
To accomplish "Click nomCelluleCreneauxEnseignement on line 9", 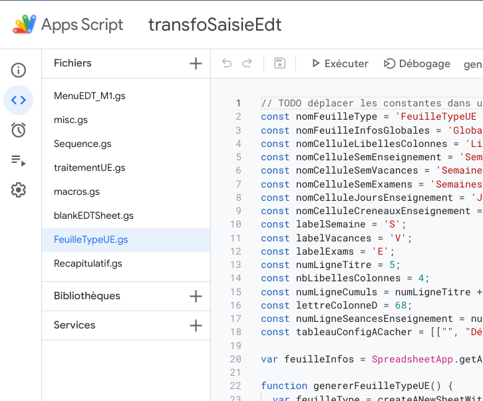I will click(x=383, y=211).
